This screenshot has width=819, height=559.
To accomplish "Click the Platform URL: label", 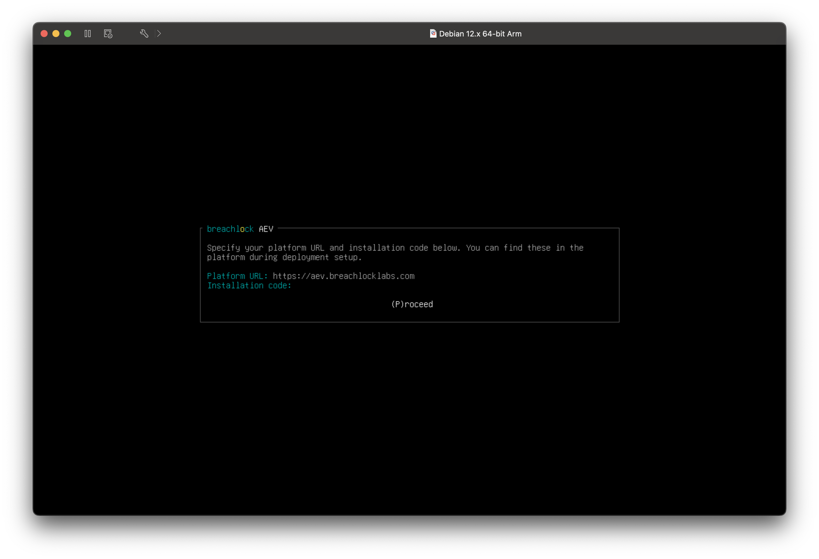I will 237,276.
